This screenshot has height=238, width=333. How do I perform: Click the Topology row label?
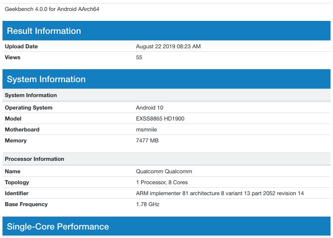[x=17, y=182]
